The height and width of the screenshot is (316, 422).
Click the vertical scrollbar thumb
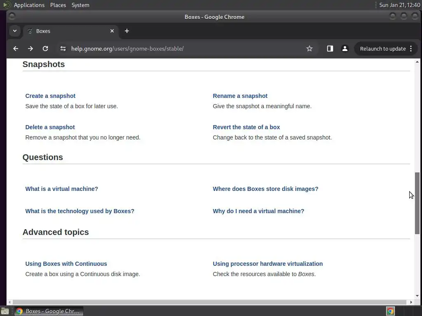click(417, 203)
